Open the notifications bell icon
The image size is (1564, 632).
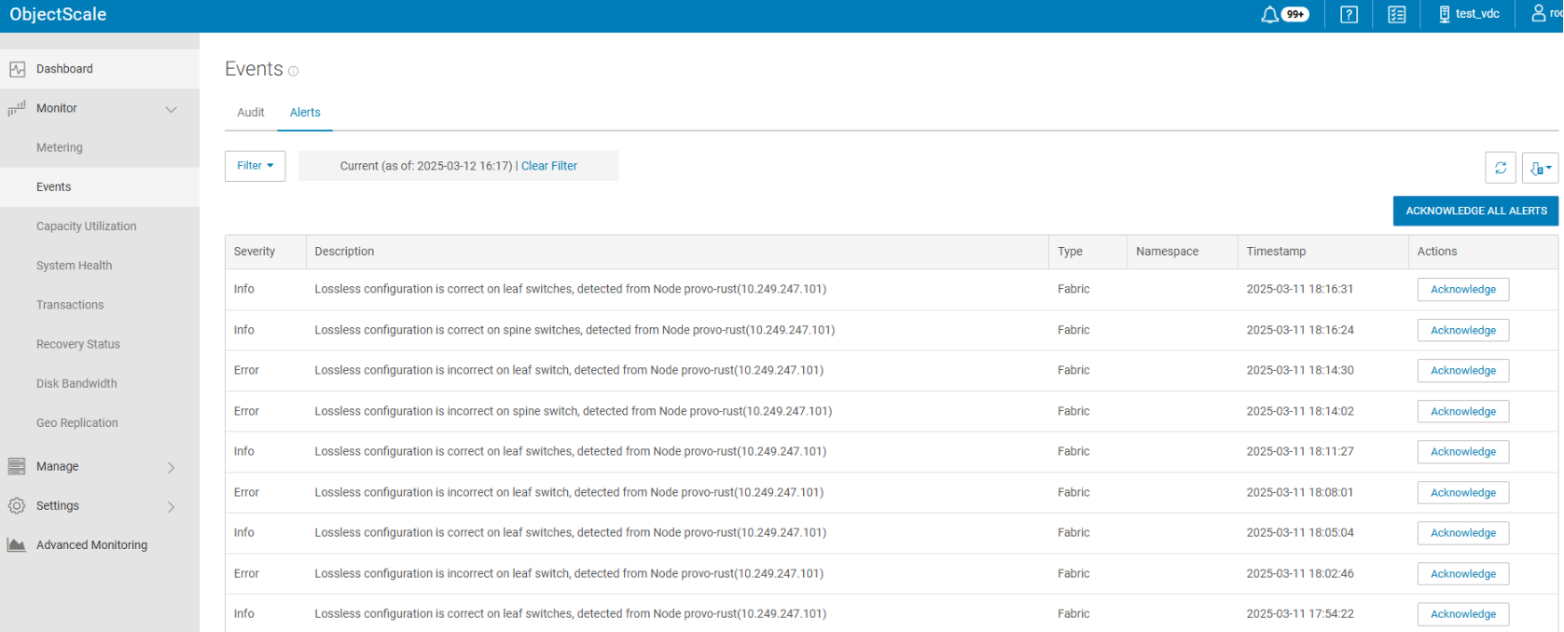point(1269,15)
